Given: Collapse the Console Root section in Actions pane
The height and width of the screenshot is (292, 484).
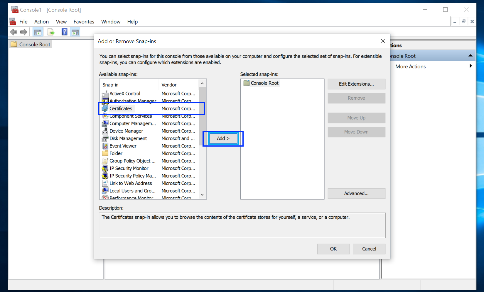Looking at the screenshot, I should pos(470,55).
